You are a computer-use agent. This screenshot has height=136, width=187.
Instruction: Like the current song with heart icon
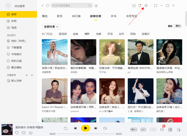click(x=17, y=133)
